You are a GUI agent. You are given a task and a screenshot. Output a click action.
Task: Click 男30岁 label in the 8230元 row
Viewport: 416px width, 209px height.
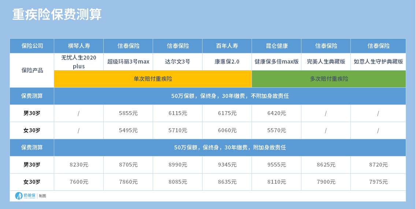(x=32, y=165)
